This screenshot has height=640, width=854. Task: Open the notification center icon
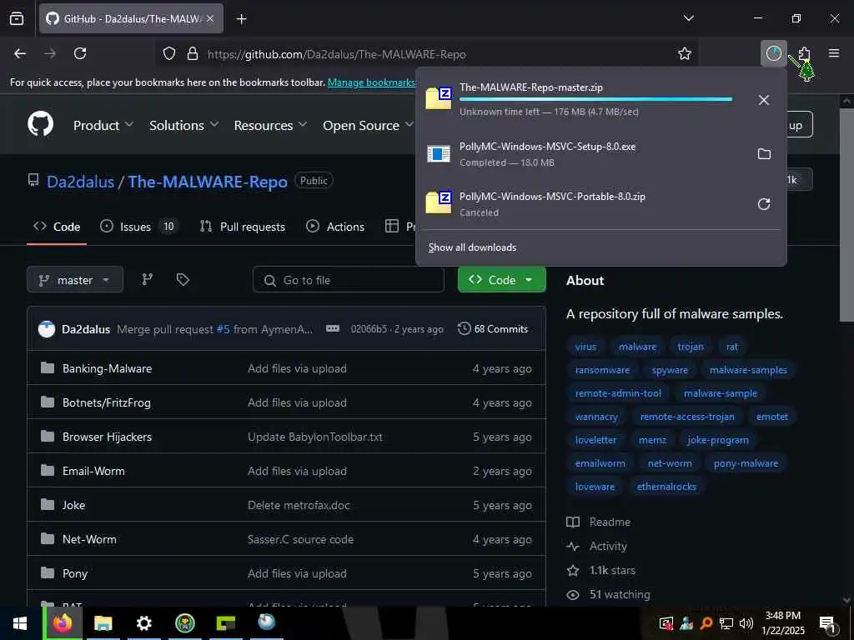point(827,624)
